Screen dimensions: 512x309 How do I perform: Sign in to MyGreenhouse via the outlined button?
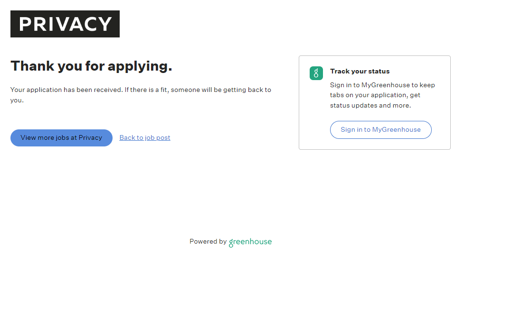[380, 129]
